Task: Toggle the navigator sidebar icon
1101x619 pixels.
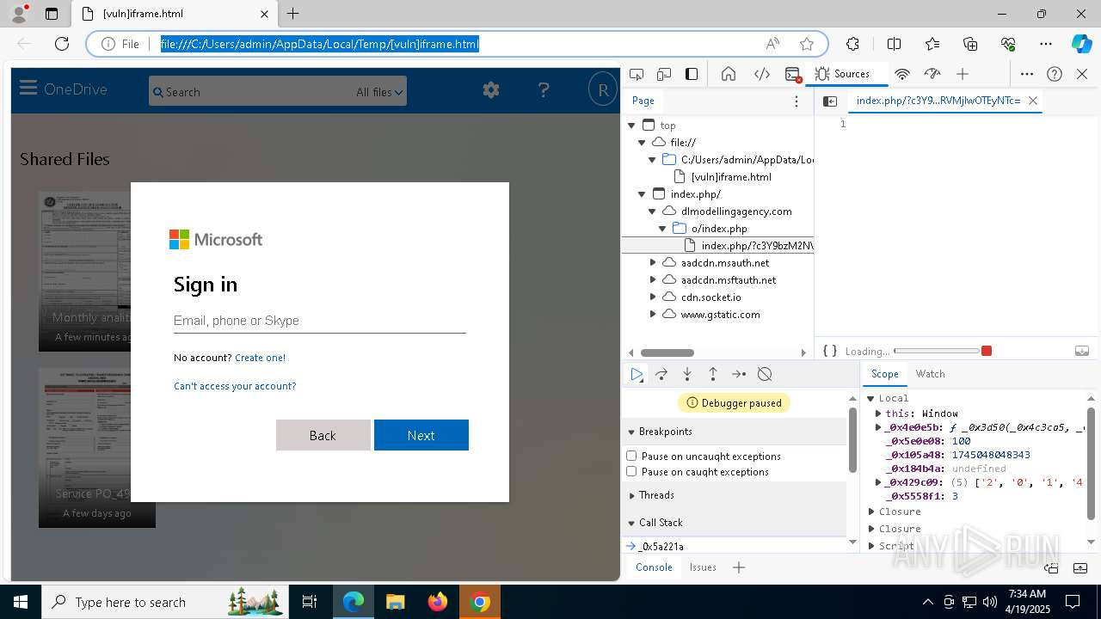Action: [830, 101]
